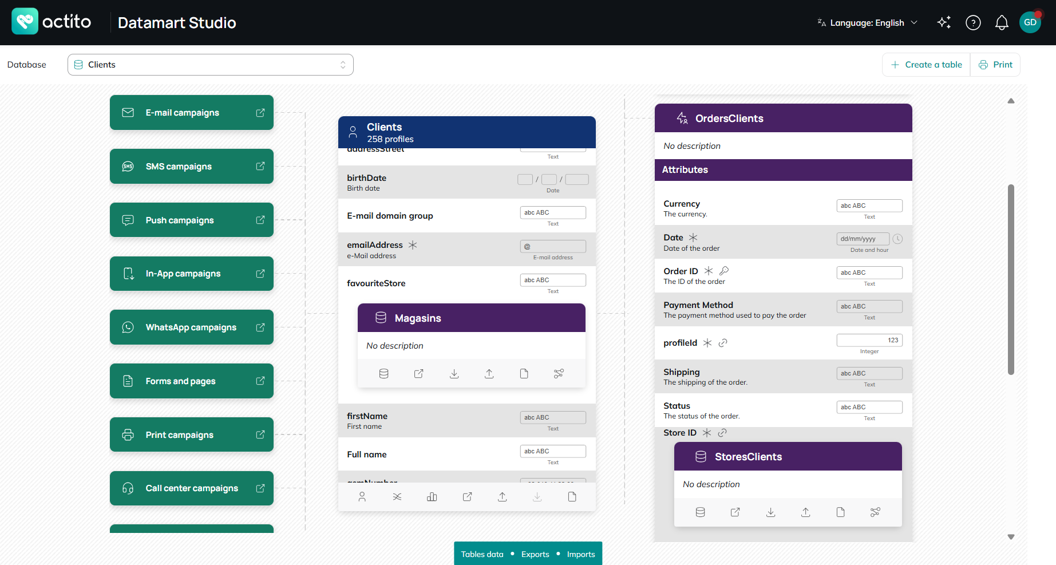This screenshot has width=1056, height=565.
Task: Click the shuffle icon in Clients footer
Action: point(397,497)
